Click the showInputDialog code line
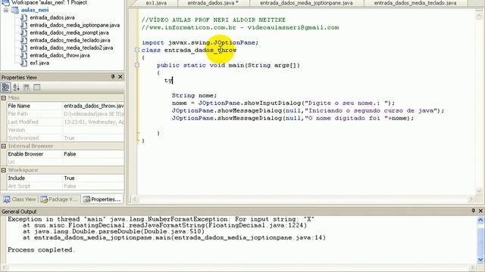This screenshot has width=485, height=272. (x=283, y=103)
